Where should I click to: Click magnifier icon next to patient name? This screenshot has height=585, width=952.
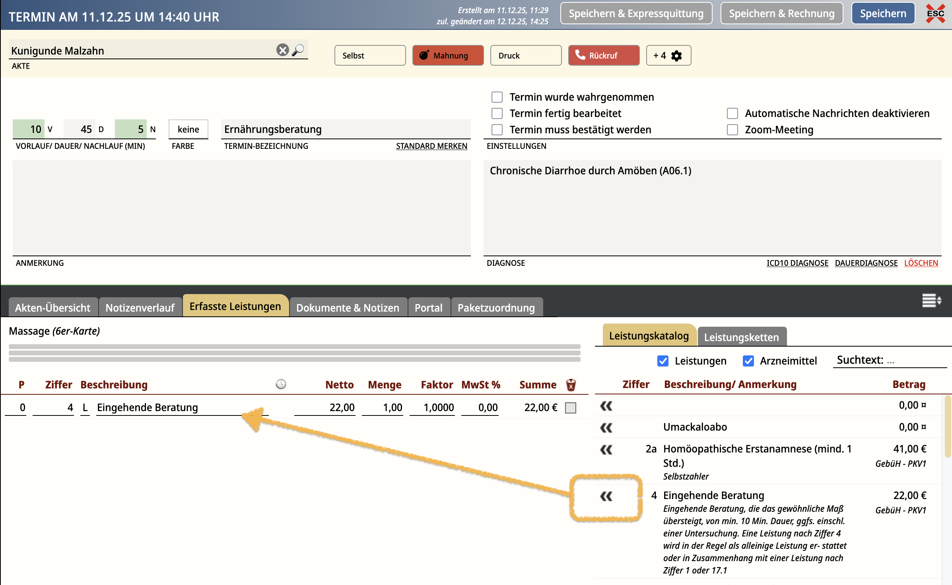tap(298, 50)
